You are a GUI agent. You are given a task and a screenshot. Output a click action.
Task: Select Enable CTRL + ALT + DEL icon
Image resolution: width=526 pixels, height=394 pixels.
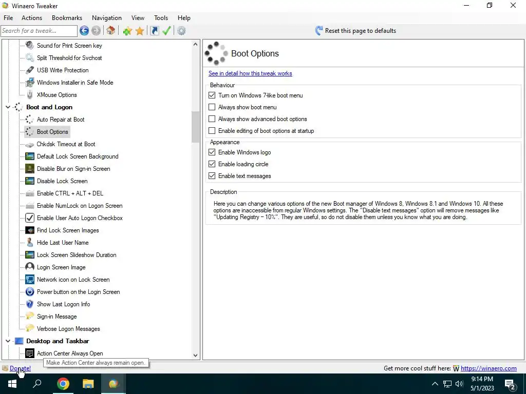(x=30, y=193)
